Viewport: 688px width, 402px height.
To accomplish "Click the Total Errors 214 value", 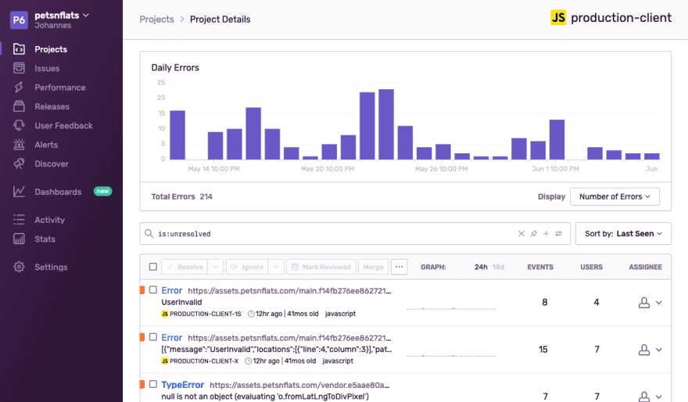I will click(x=206, y=196).
